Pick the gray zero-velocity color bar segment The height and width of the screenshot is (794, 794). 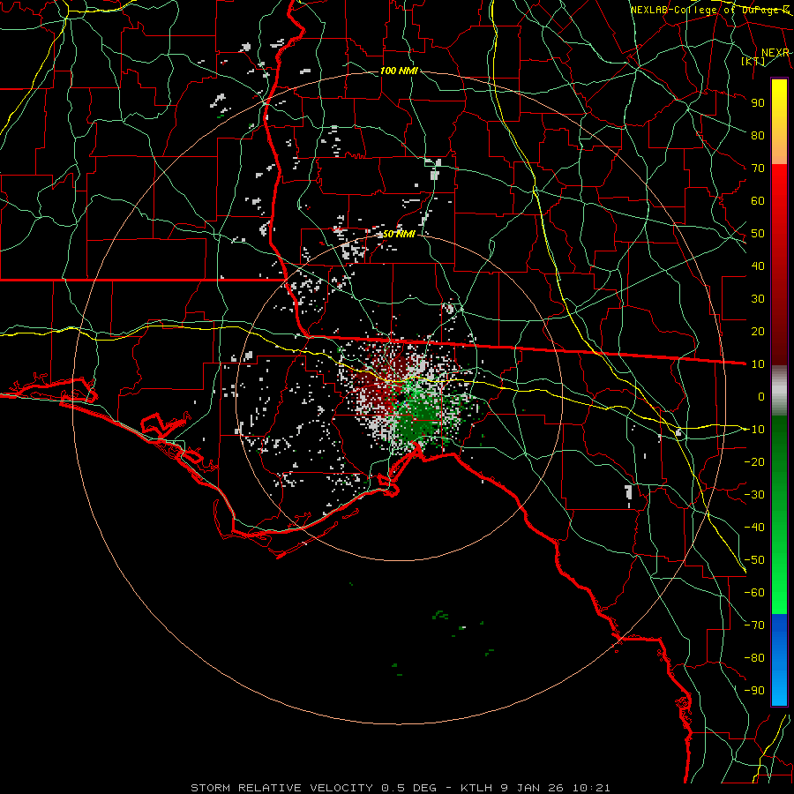coord(779,391)
